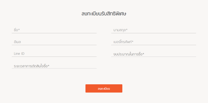The width and height of the screenshot is (208, 103).
Task: Click the ชื่อ first name input field
Action: tap(54, 30)
